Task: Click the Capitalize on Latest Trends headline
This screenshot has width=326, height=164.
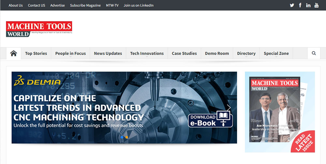Action: click(x=79, y=108)
